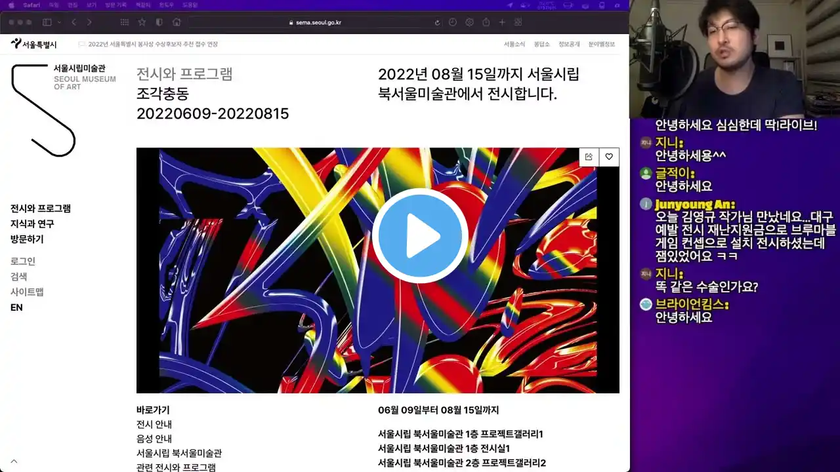Go back in Safari
Image resolution: width=840 pixels, height=472 pixels.
click(x=73, y=22)
